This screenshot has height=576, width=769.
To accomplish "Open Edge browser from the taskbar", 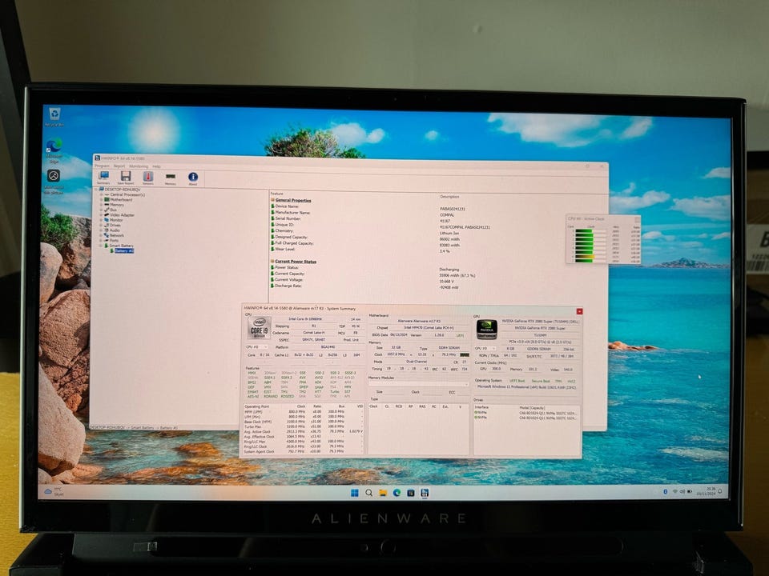I will pyautogui.click(x=397, y=493).
